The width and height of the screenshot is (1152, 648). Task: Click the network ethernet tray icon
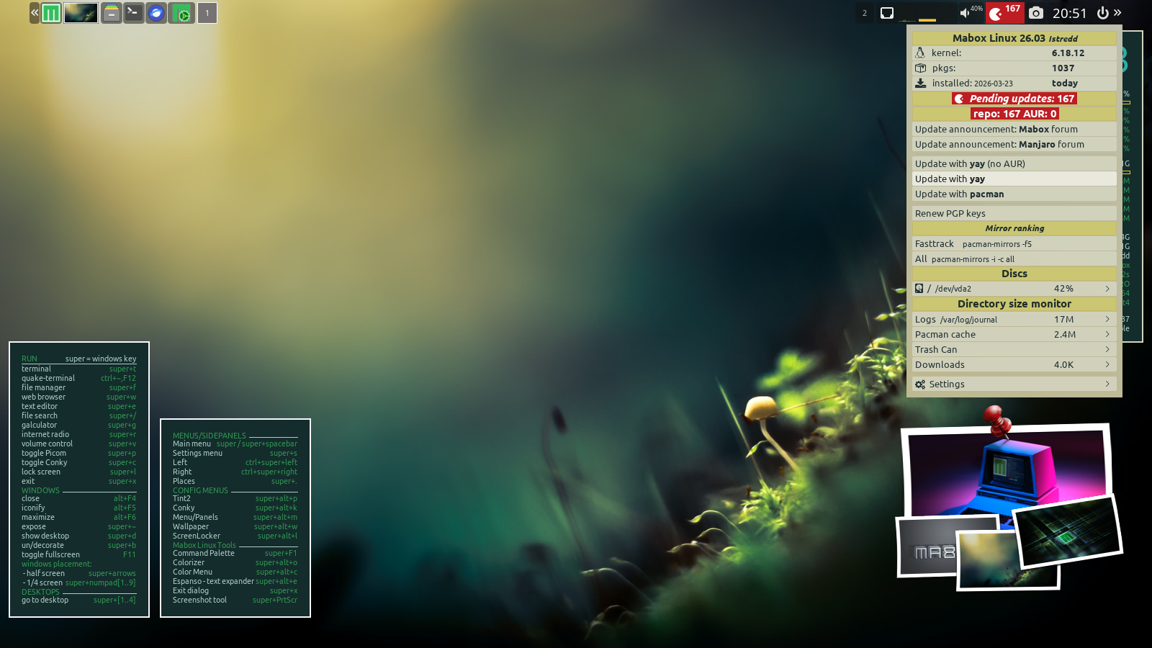click(x=887, y=13)
